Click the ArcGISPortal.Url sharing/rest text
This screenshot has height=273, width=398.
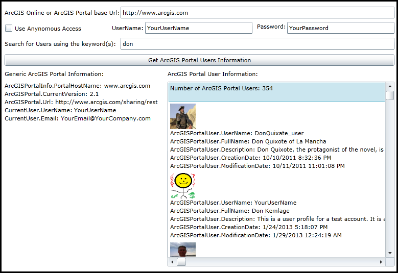[x=81, y=102]
